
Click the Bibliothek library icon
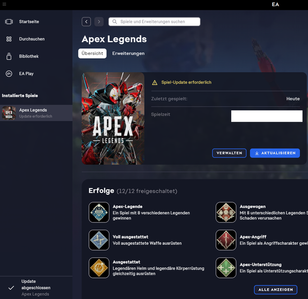pos(9,56)
